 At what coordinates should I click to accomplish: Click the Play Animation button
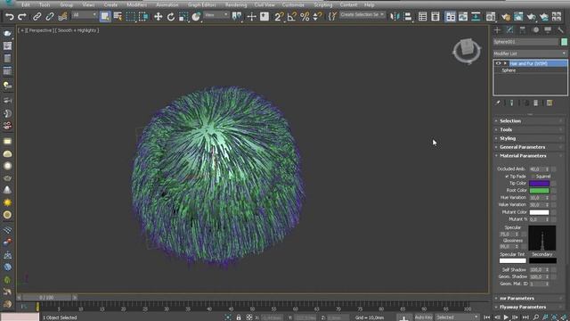506,317
